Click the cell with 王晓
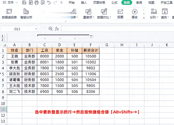The width and height of the screenshot is (174, 125). (x=14, y=56)
